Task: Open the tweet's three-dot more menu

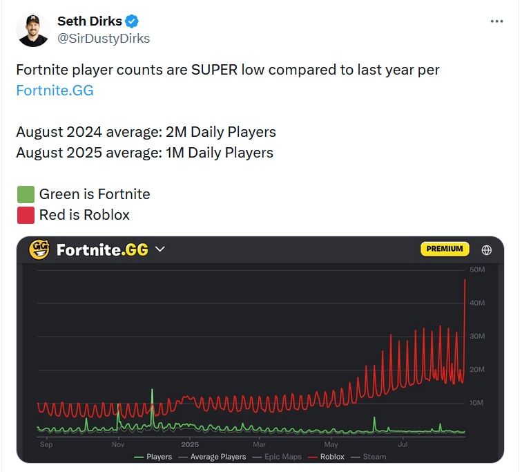Action: [x=496, y=21]
